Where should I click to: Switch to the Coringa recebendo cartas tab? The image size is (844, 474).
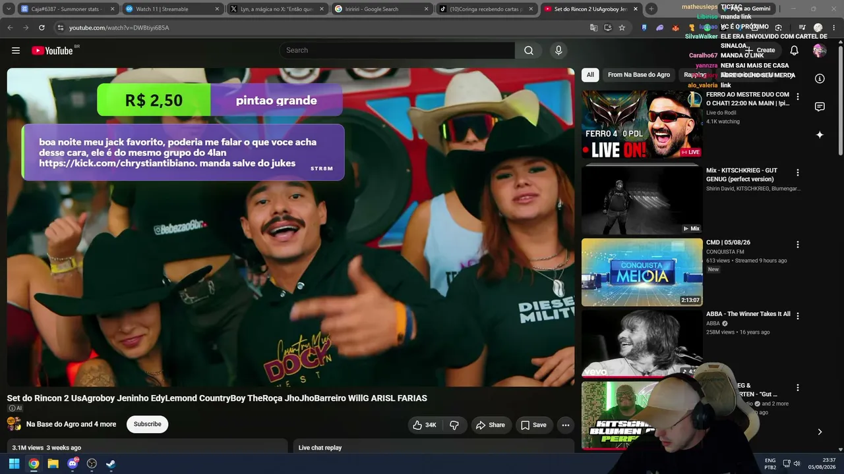pos(486,9)
